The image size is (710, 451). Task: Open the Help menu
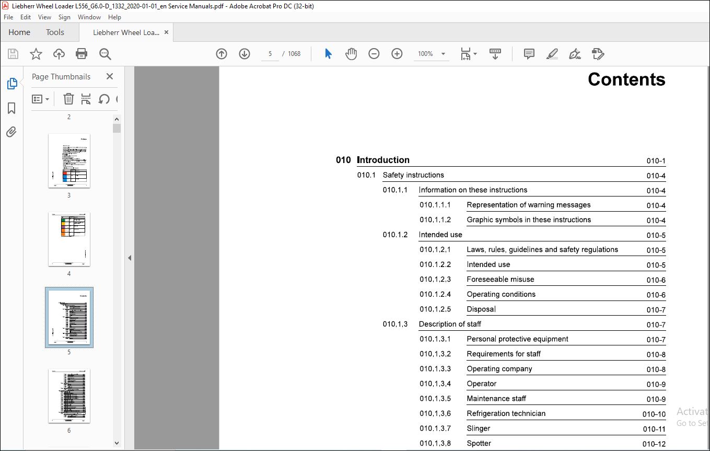pos(114,17)
